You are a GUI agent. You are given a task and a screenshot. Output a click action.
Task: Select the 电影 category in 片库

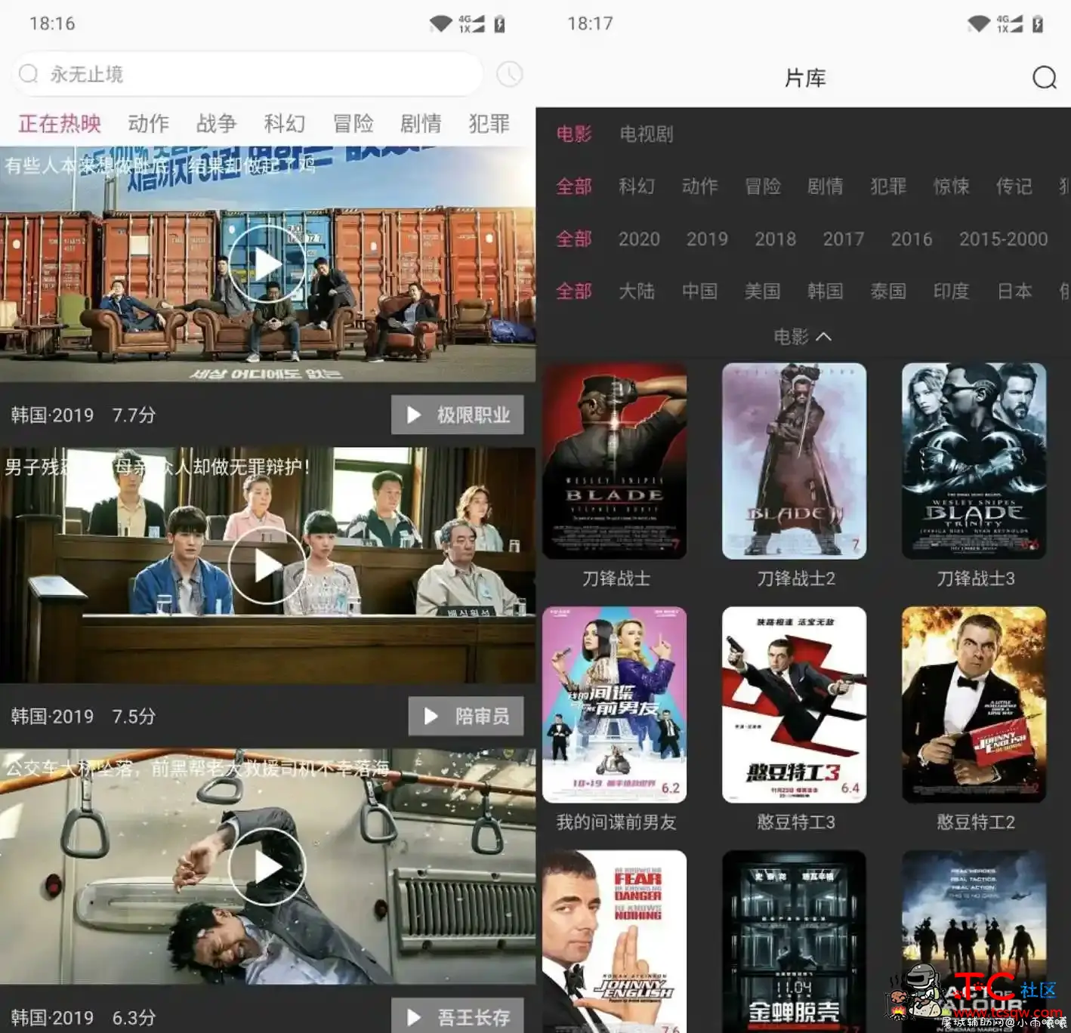click(x=574, y=134)
